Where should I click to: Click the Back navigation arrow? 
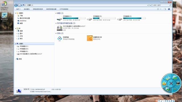(16, 5)
